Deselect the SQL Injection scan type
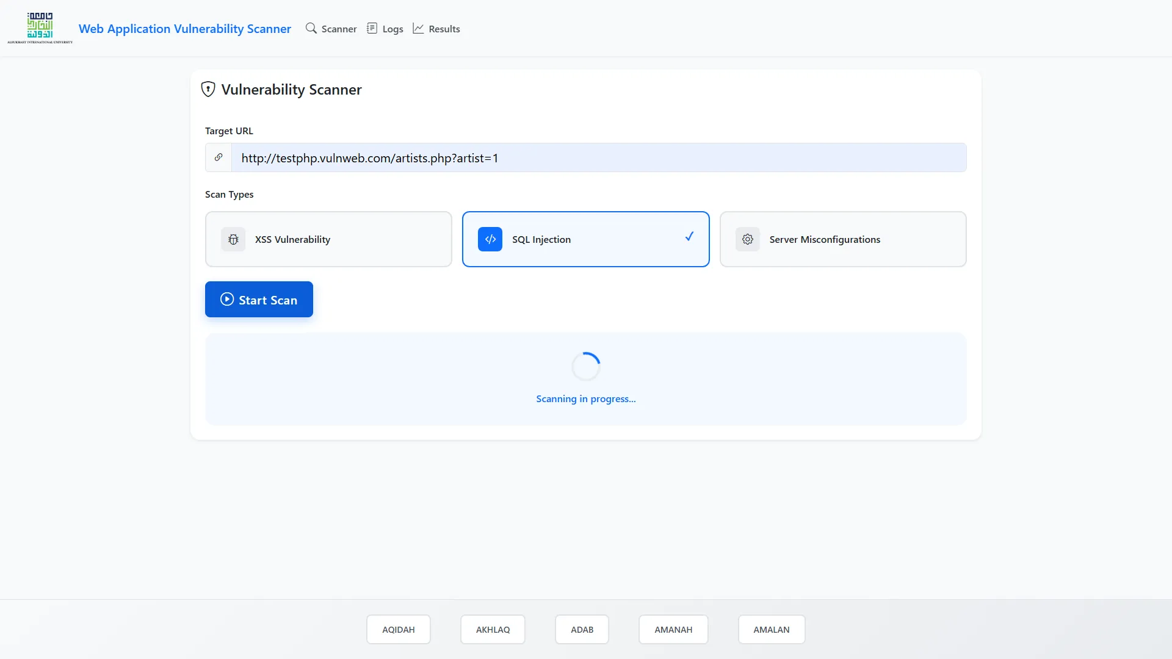This screenshot has height=659, width=1172. tap(586, 239)
